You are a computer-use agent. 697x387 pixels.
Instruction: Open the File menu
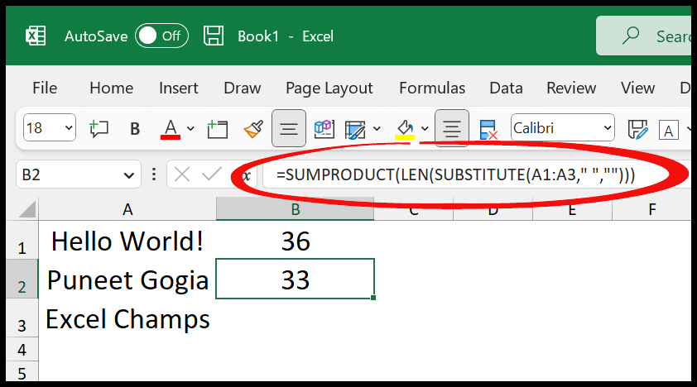point(45,88)
